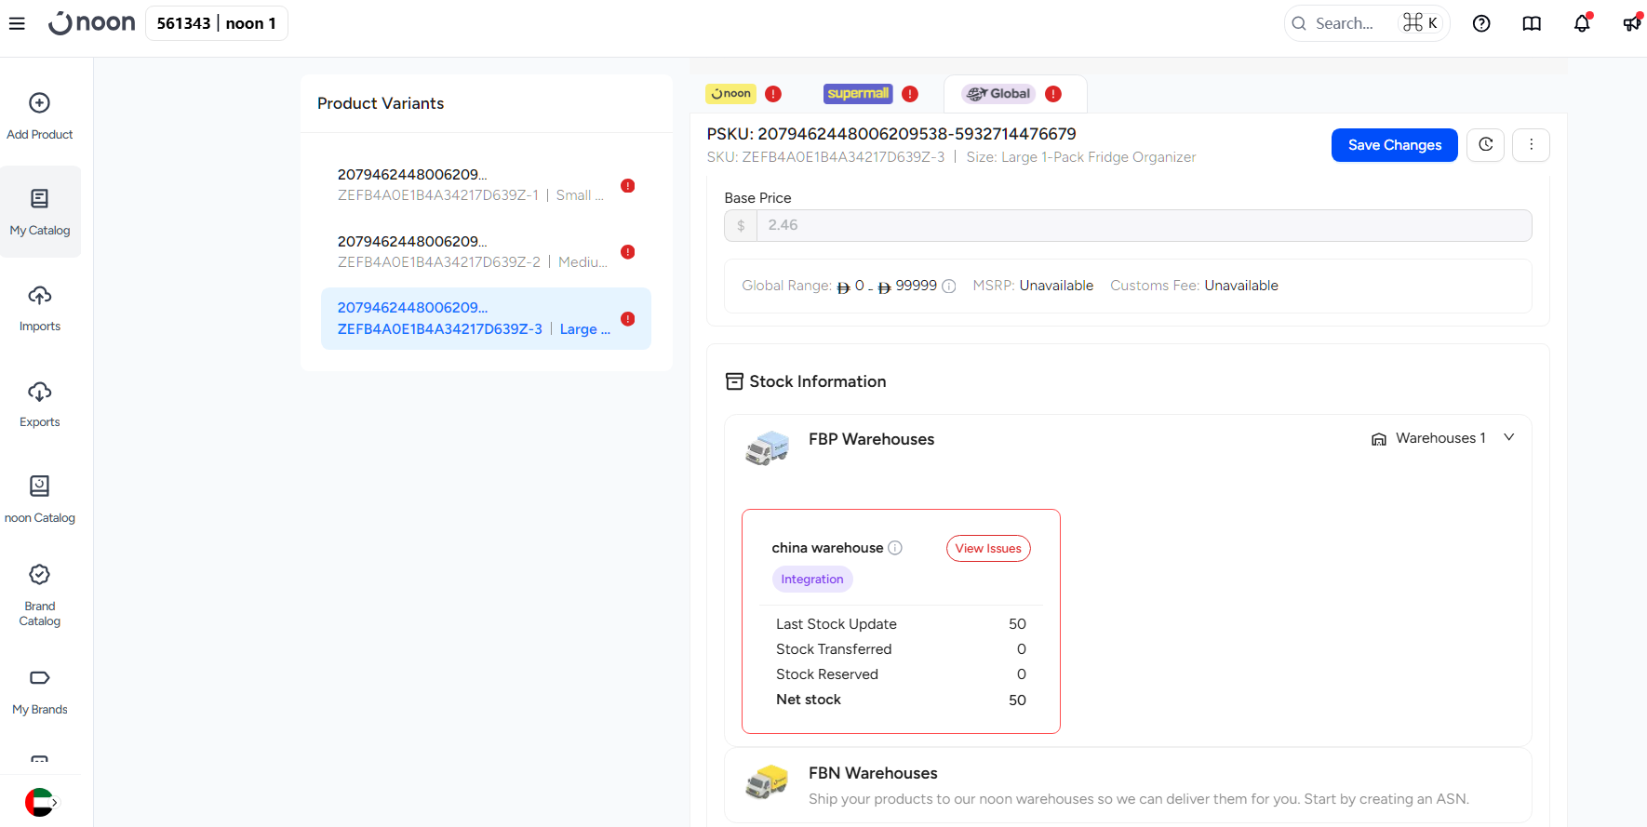The height and width of the screenshot is (827, 1647).
Task: Click the error badge on Medium variant
Action: click(628, 252)
